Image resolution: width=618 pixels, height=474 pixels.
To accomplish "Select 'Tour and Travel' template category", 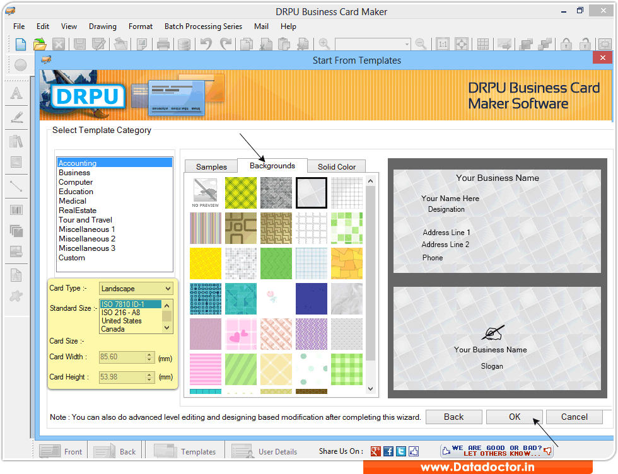I will click(85, 220).
